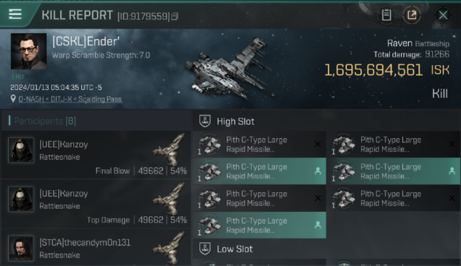Click the Low Slot section icon

(205, 249)
